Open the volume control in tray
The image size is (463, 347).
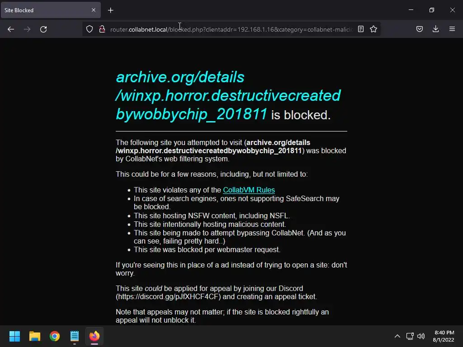pyautogui.click(x=421, y=336)
